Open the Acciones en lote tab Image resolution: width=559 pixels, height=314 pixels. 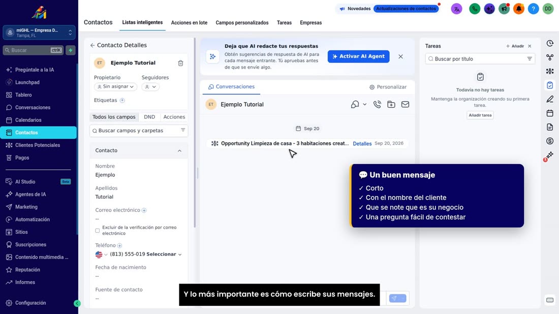tap(189, 23)
